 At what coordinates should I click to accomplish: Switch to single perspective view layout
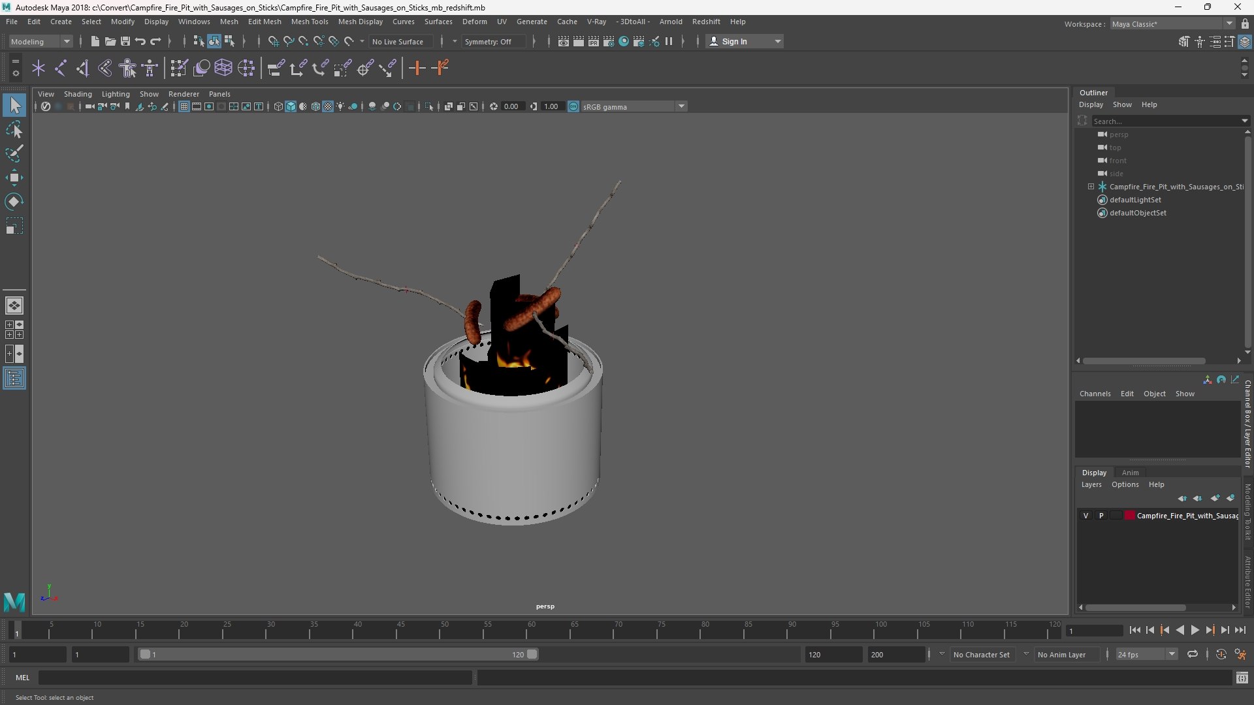click(14, 305)
